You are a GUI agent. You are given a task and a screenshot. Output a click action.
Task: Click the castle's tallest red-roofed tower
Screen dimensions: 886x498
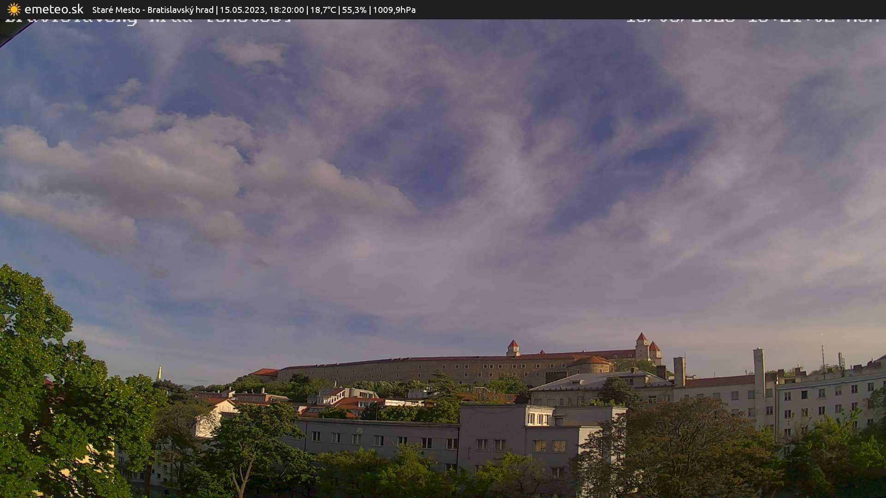[x=641, y=345]
